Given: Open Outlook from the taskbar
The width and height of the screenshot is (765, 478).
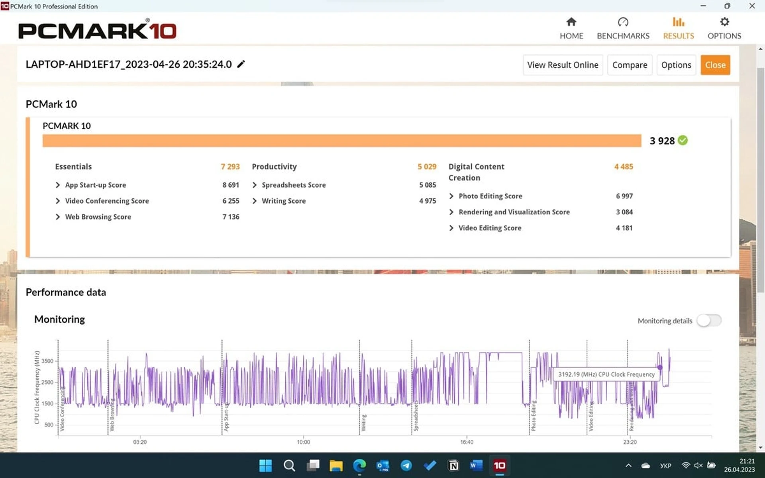Looking at the screenshot, I should click(383, 465).
